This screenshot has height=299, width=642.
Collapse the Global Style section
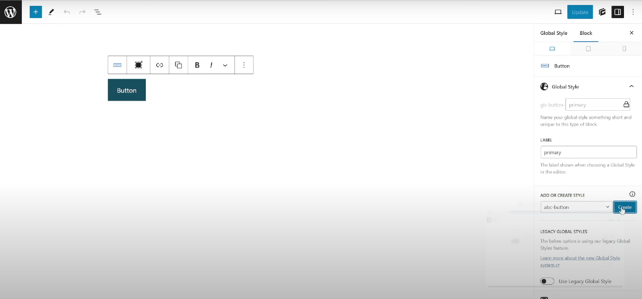[631, 87]
